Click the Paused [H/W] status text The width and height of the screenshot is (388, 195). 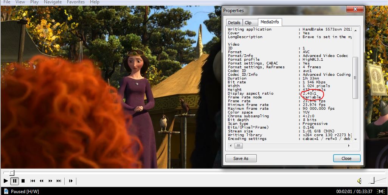click(x=25, y=191)
